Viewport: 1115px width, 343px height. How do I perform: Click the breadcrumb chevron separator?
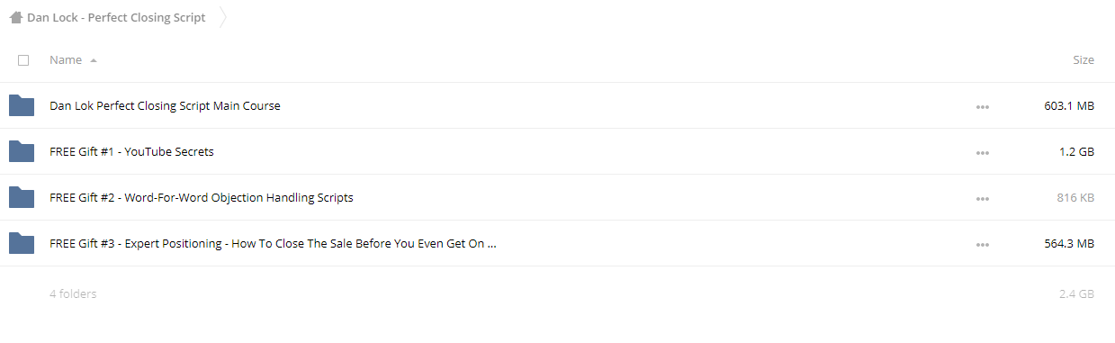[x=222, y=17]
